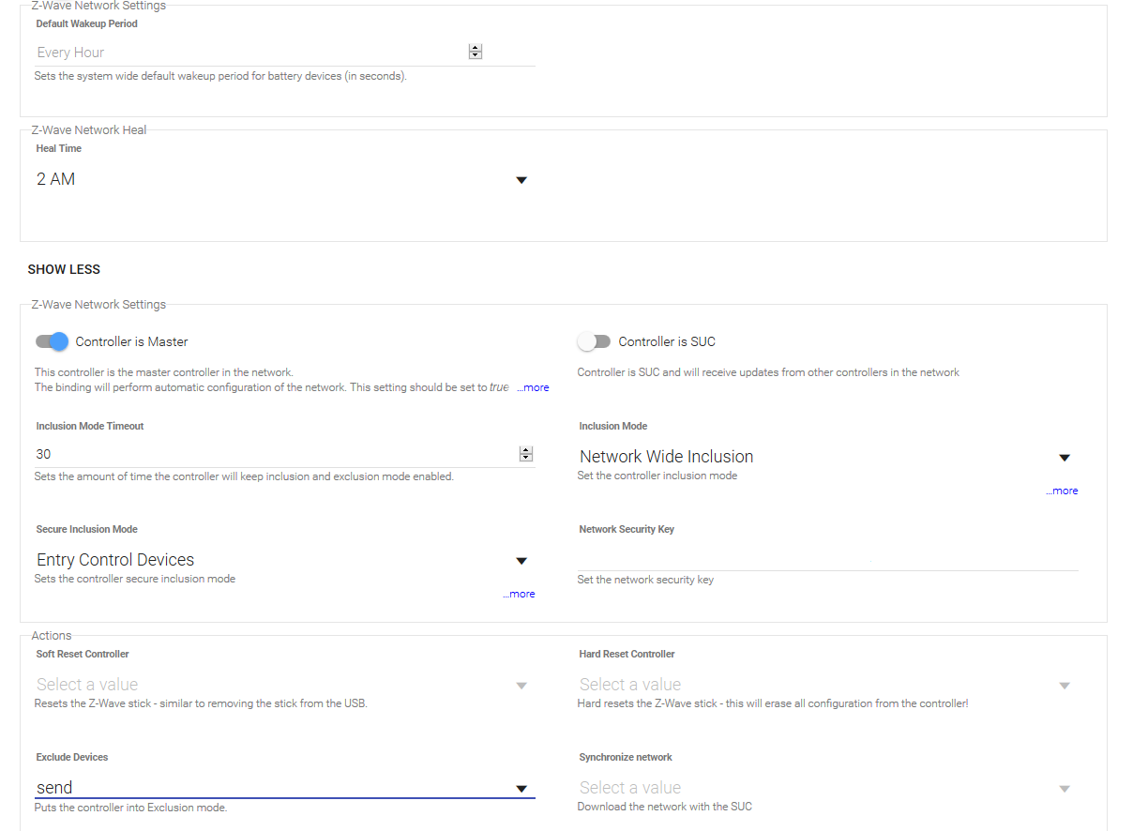Select the Entry Control Devices value text
The height and width of the screenshot is (831, 1133).
[x=115, y=560]
